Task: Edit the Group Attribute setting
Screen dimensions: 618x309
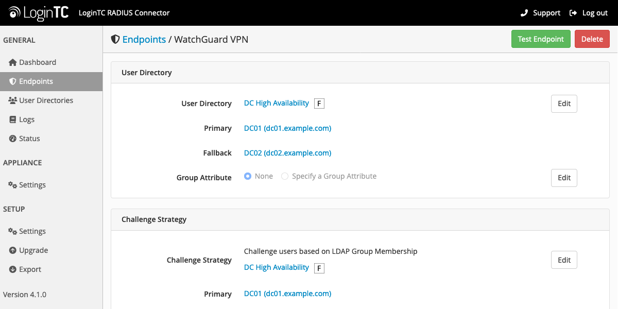Action: [x=564, y=178]
